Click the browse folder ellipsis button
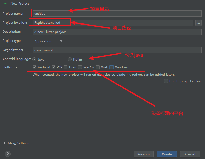This screenshot has width=205, height=159. click(x=198, y=23)
